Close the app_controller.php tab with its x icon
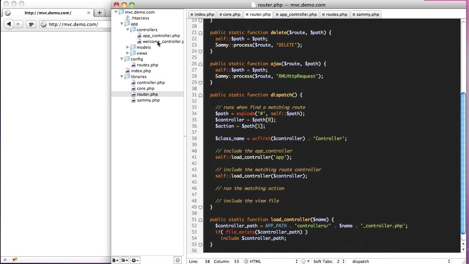The height and width of the screenshot is (264, 469). pos(277,14)
